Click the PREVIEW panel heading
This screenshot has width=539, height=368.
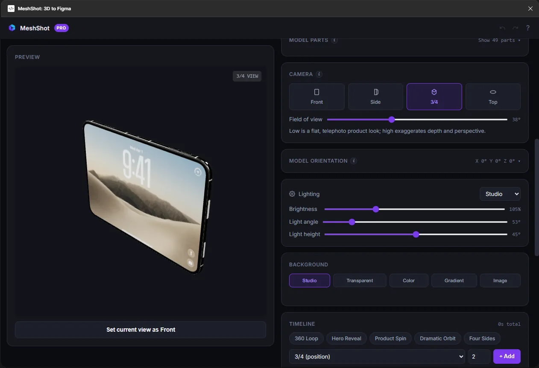(x=27, y=57)
